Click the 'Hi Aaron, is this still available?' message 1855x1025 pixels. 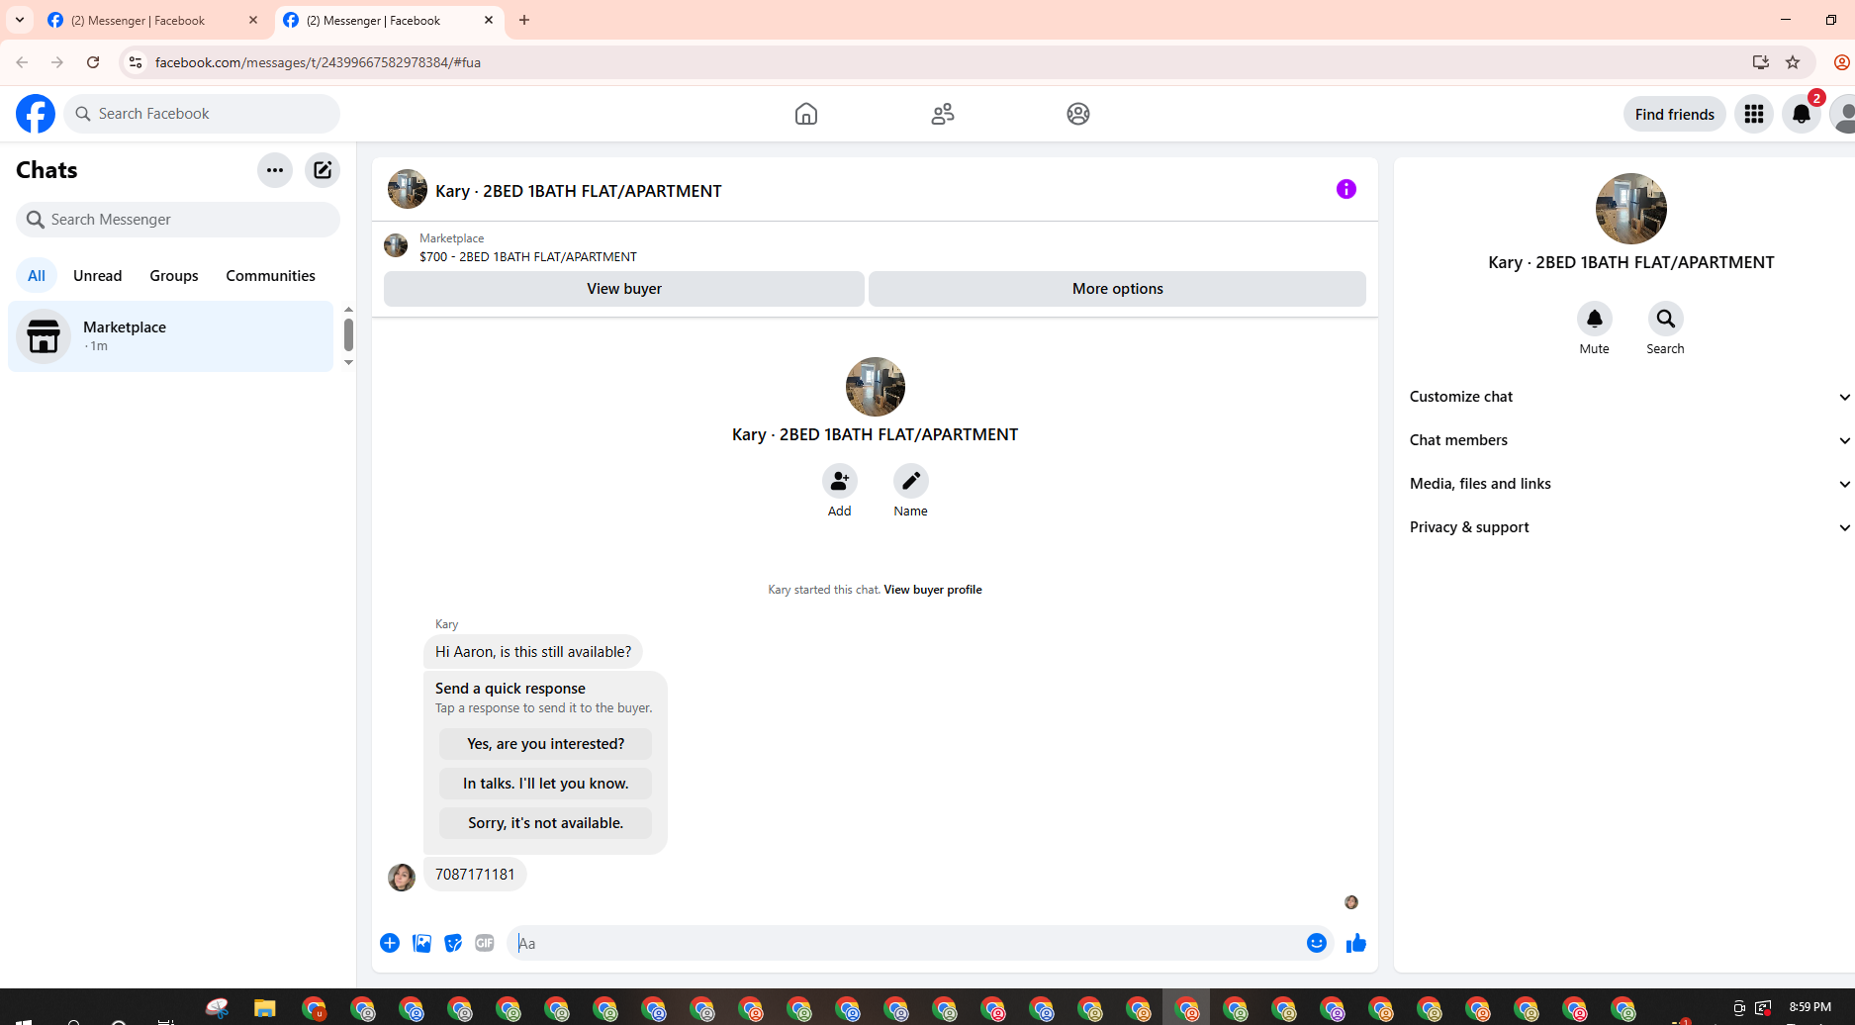point(533,652)
